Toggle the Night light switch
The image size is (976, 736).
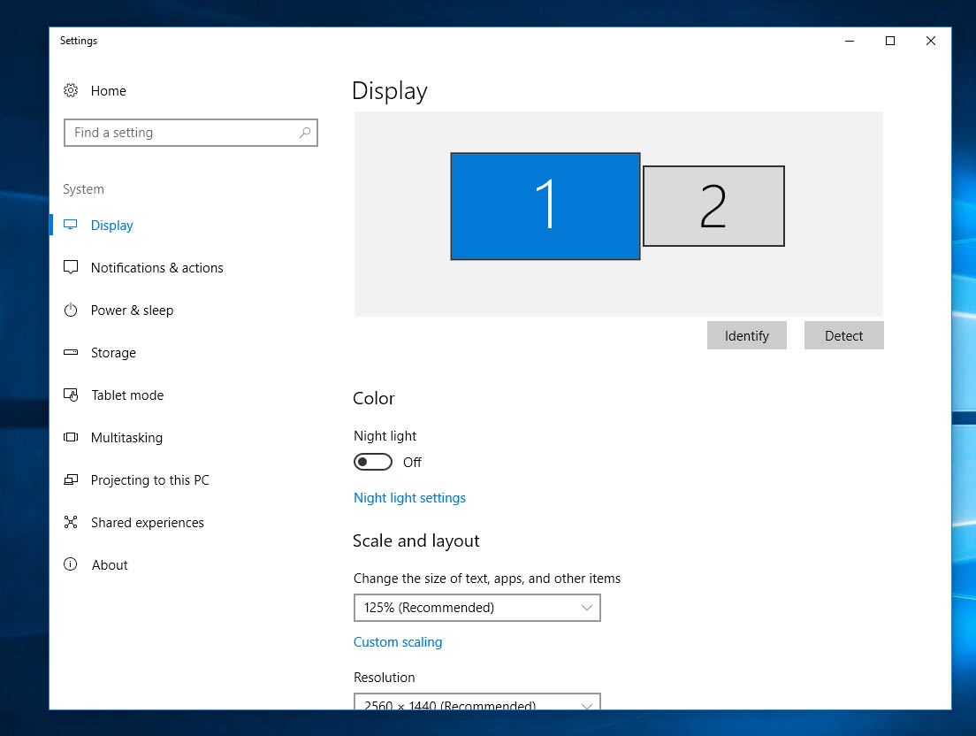pos(372,462)
